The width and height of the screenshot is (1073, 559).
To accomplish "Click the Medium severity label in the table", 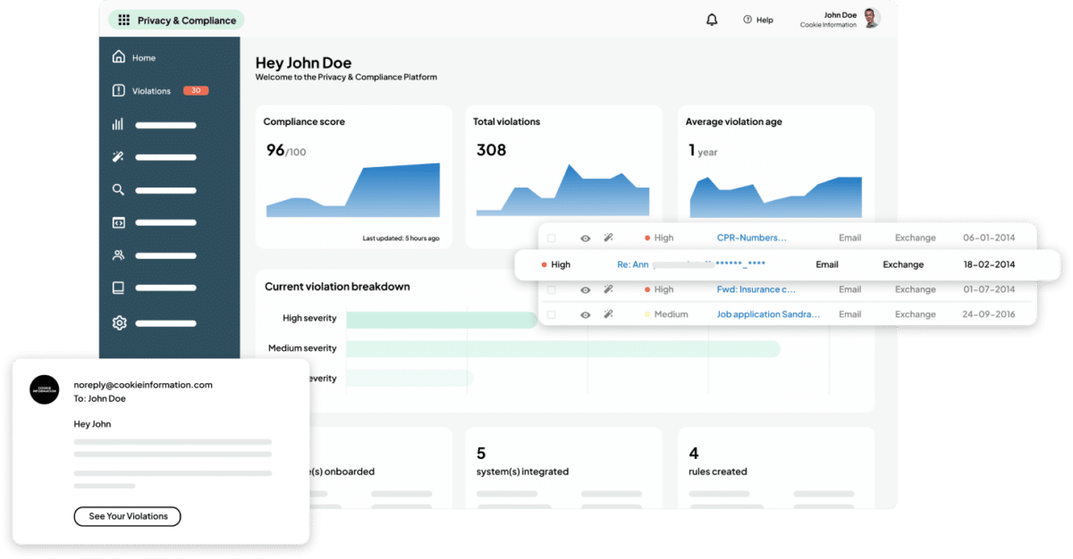I will tap(671, 314).
